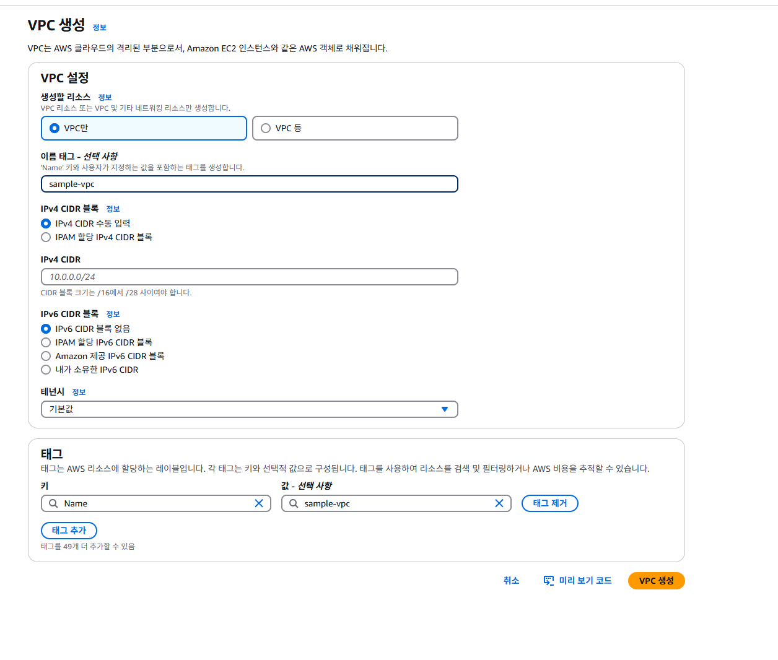Click the search icon in the tag value field

click(x=294, y=503)
